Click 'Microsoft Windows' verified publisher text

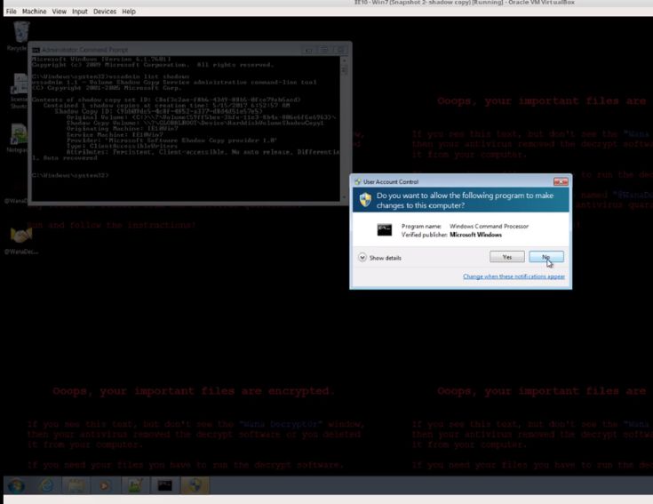(475, 235)
